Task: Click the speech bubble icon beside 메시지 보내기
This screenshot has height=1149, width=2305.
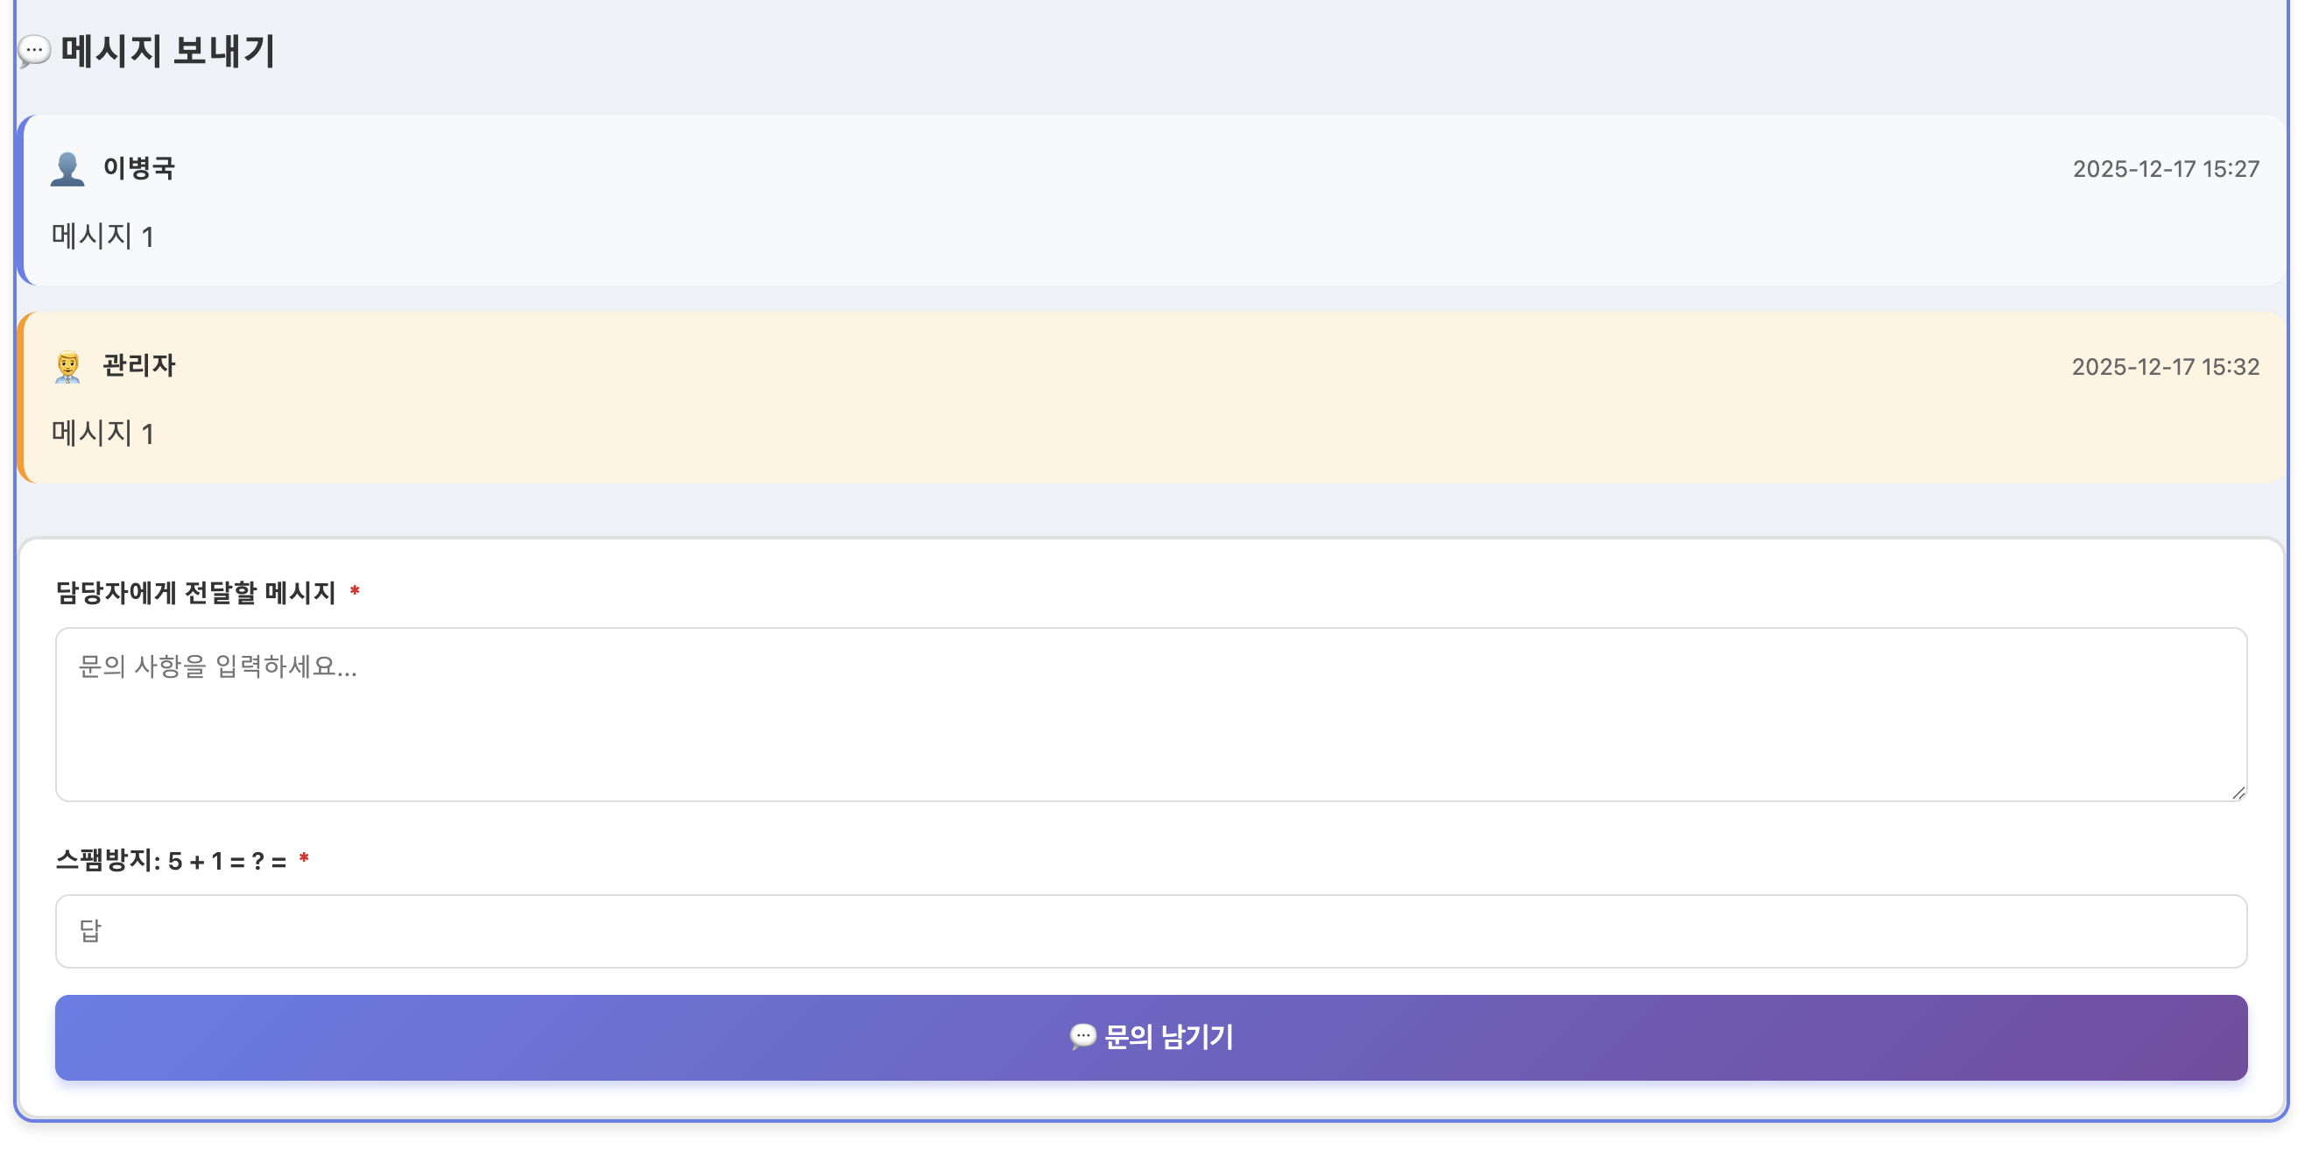Action: tap(34, 50)
